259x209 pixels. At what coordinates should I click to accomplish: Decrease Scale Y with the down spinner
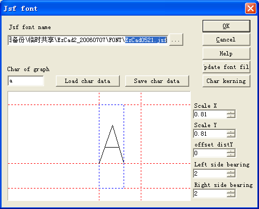pyautogui.click(x=231, y=136)
